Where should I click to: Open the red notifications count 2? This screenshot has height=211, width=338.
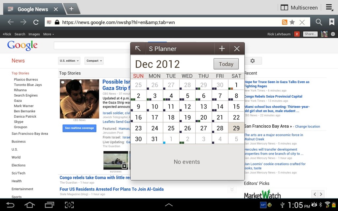point(297,34)
